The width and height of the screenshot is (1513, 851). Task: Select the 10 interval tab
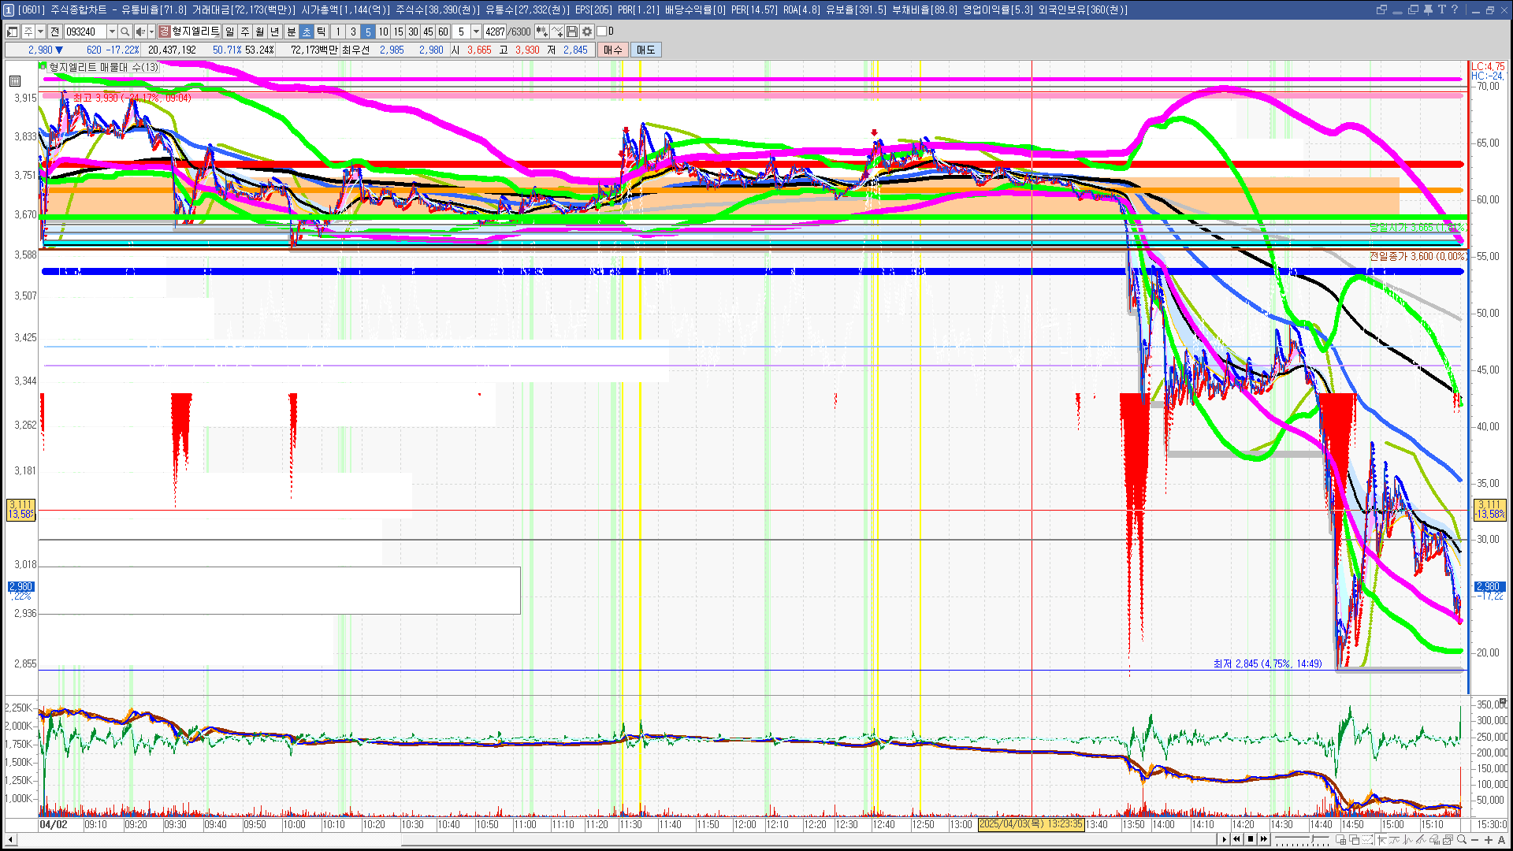pos(383,32)
